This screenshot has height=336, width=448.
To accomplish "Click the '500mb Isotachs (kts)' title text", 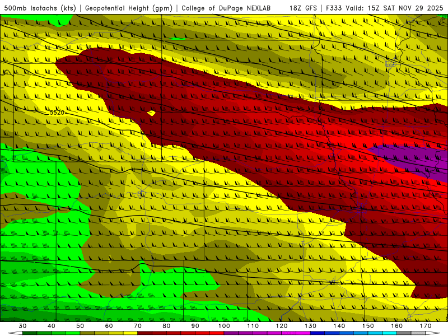I will tap(40, 8).
